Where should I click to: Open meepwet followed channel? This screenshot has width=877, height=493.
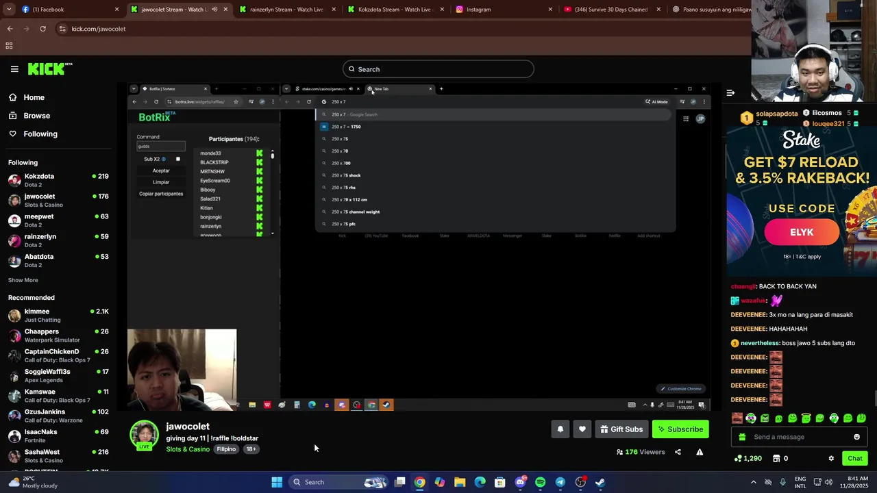[58, 220]
